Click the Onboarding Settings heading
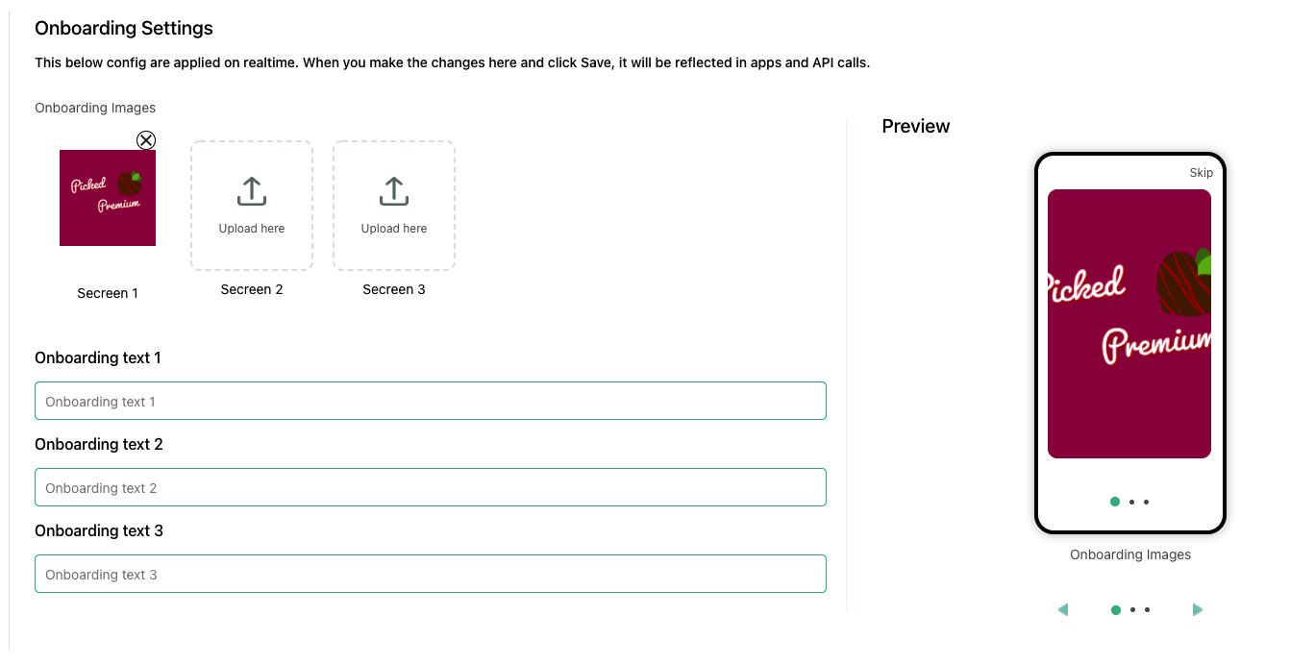The image size is (1290, 664). point(123,28)
